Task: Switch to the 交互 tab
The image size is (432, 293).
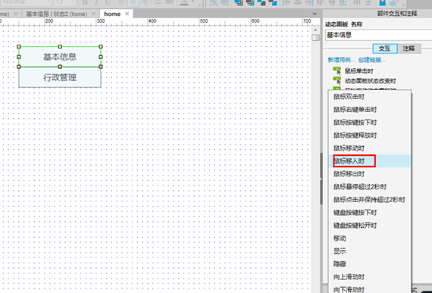Action: click(384, 48)
